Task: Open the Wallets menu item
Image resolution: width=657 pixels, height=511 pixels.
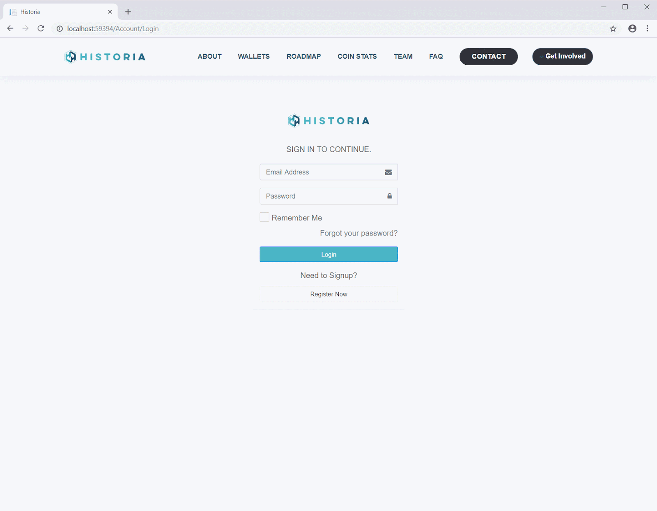Action: coord(253,56)
